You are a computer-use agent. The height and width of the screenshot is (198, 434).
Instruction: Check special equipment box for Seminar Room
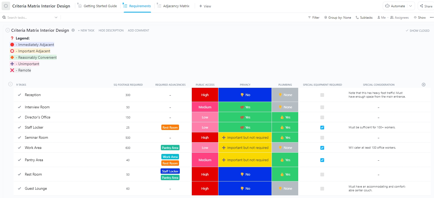coord(322,138)
